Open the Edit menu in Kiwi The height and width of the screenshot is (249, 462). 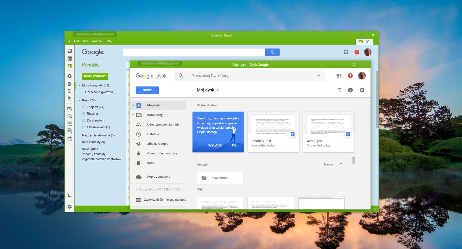tap(77, 41)
